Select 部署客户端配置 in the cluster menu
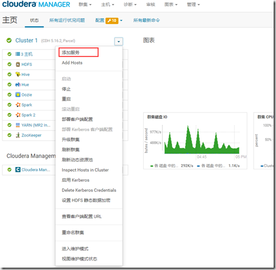Viewport: 276px width, 270px height. 78,119
